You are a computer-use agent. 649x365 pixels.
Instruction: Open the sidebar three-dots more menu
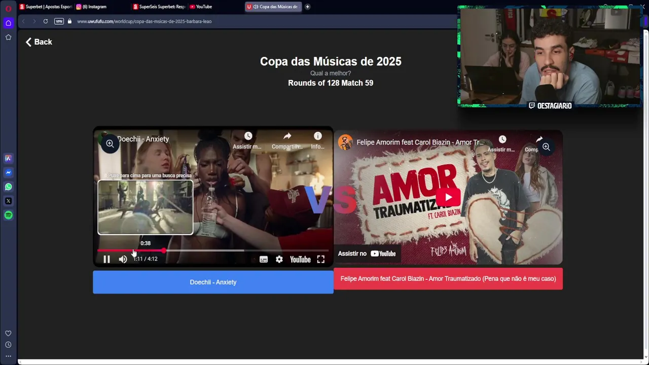coord(8,356)
